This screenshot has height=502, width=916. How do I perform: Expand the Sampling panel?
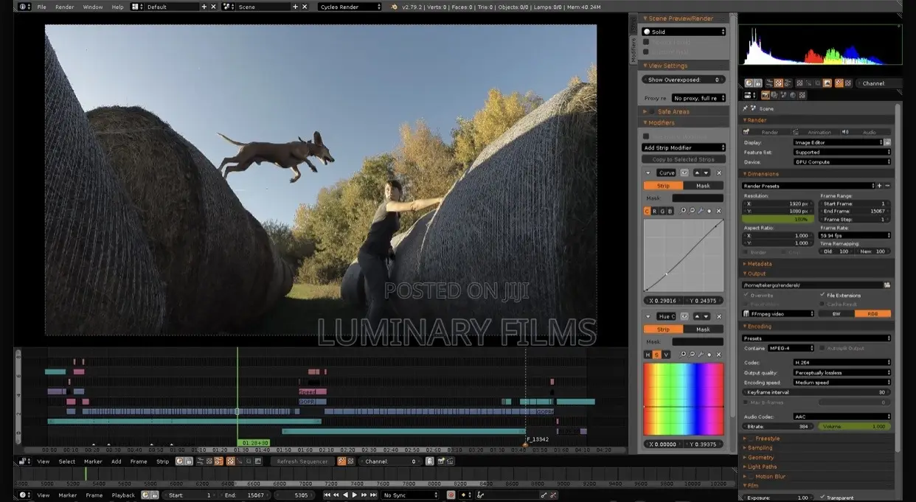(760, 447)
